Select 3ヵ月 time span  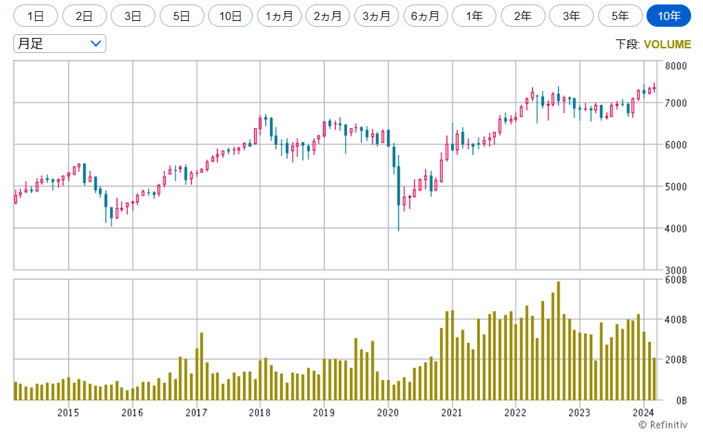point(377,16)
